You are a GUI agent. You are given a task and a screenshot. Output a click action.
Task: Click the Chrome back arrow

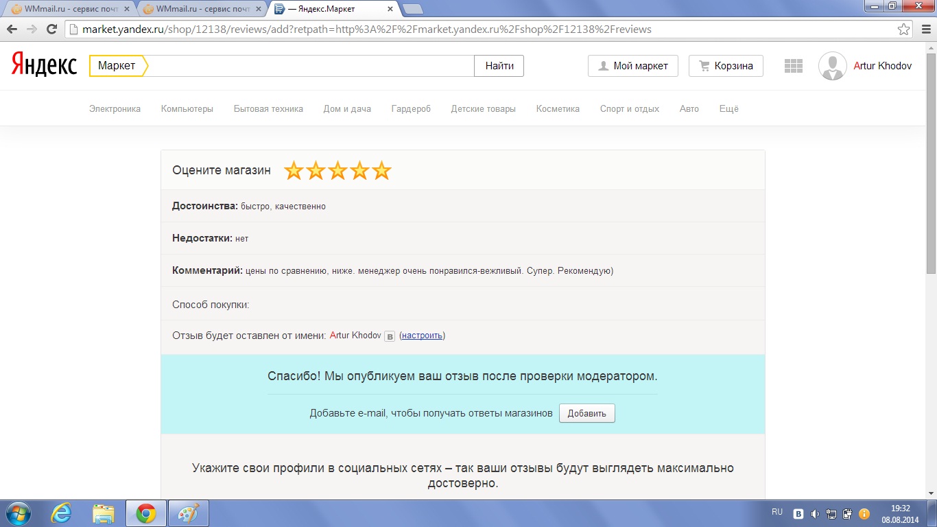12,30
